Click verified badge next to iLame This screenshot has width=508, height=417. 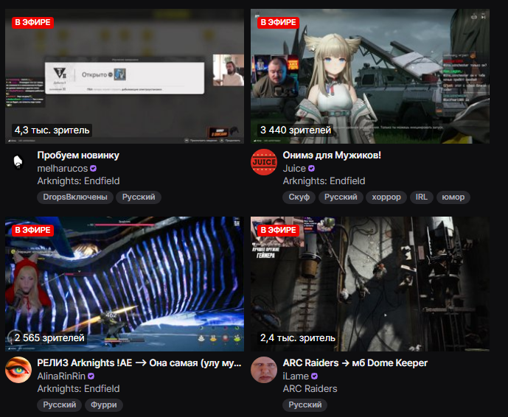pos(314,376)
